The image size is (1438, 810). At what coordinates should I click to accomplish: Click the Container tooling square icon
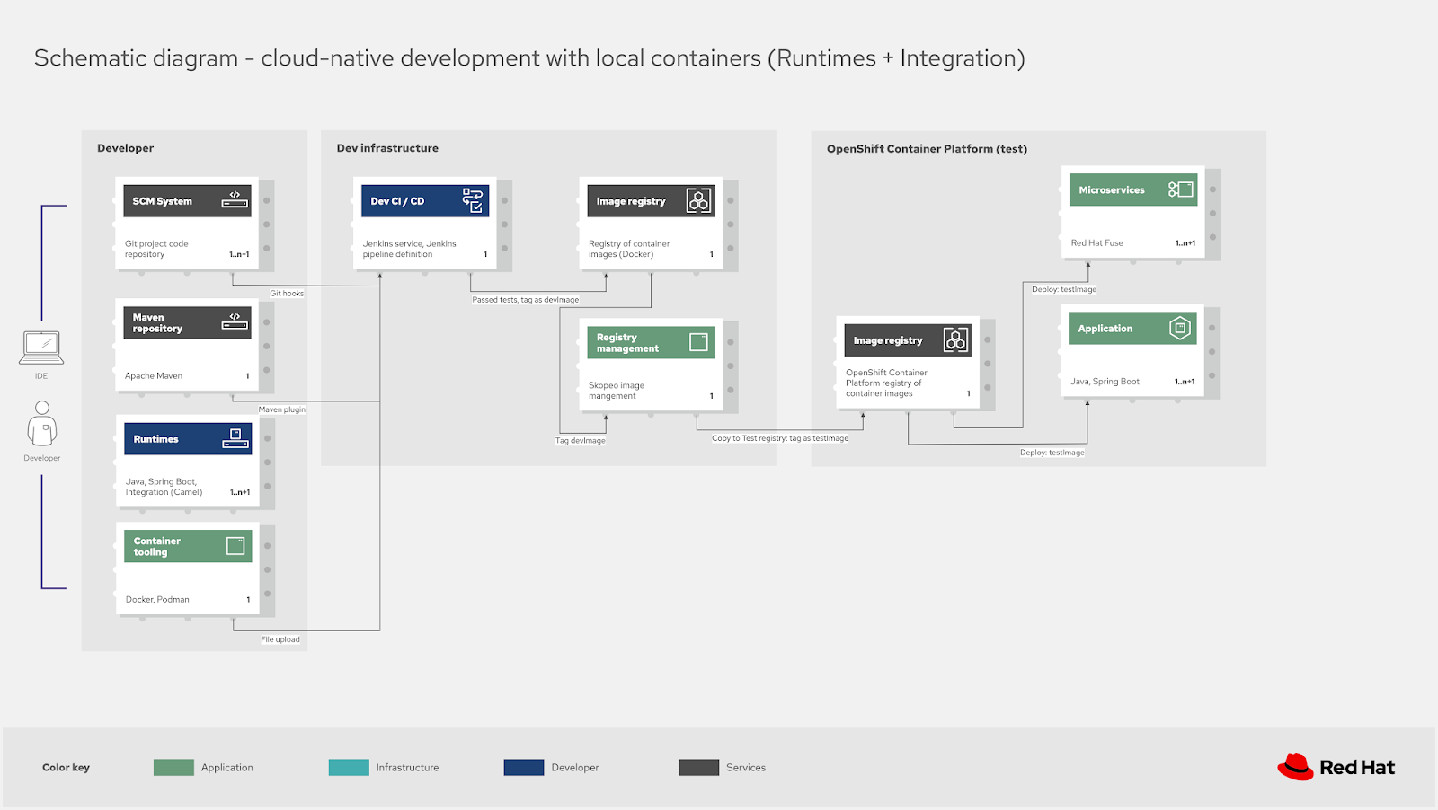(x=235, y=544)
